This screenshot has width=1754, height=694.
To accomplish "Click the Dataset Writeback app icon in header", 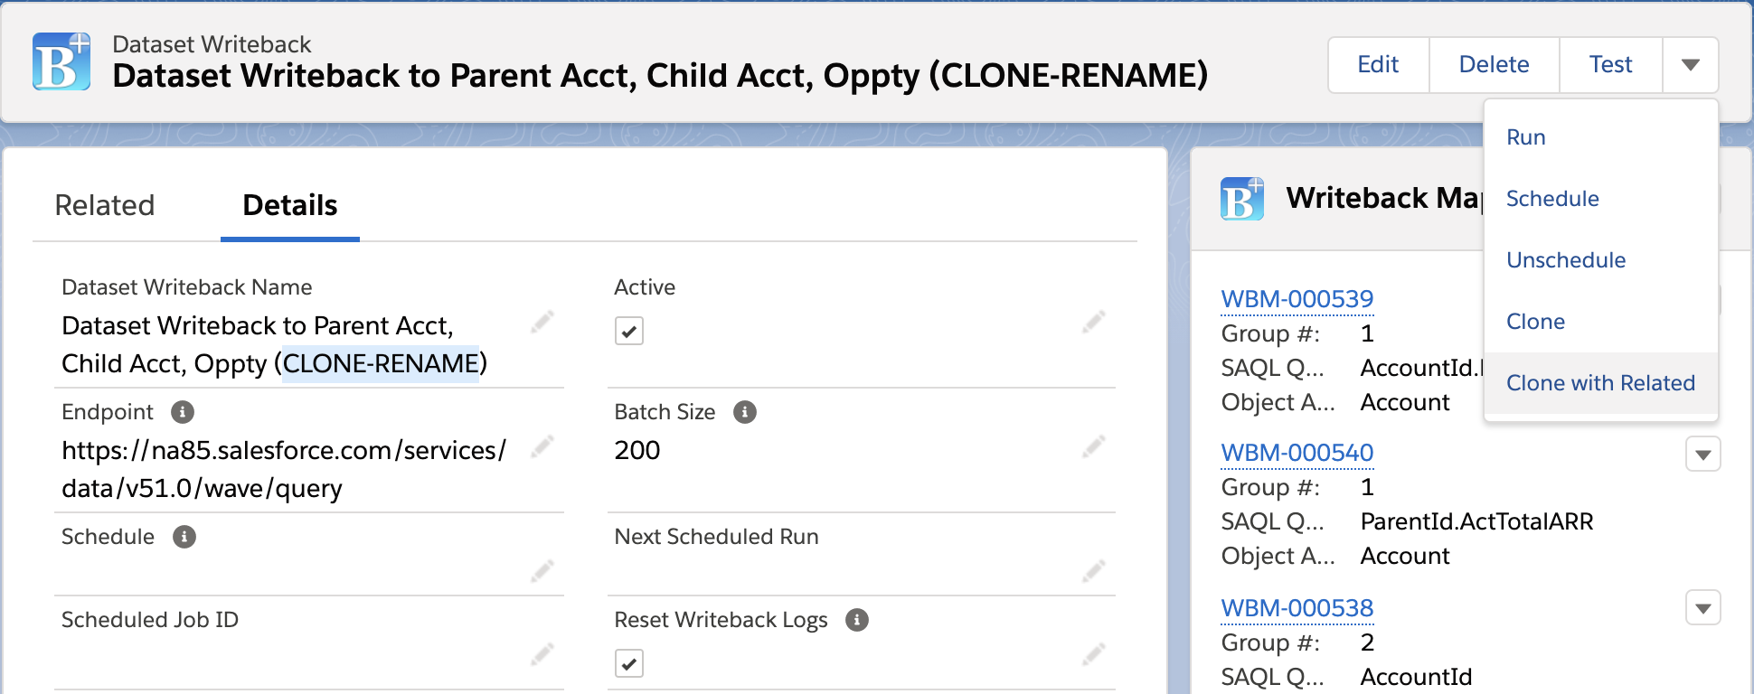I will click(x=60, y=61).
